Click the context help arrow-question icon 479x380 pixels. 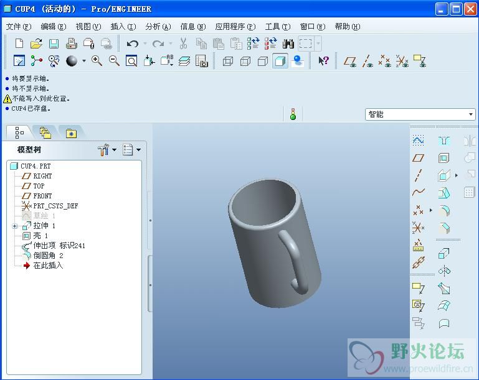(323, 61)
